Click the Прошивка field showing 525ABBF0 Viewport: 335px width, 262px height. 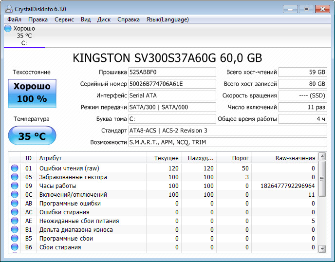(x=172, y=72)
